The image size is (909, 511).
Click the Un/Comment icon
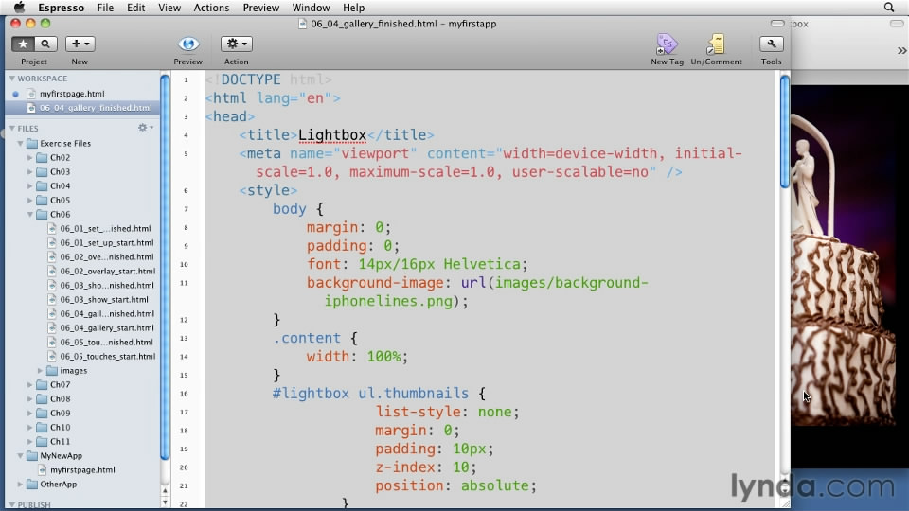(716, 44)
